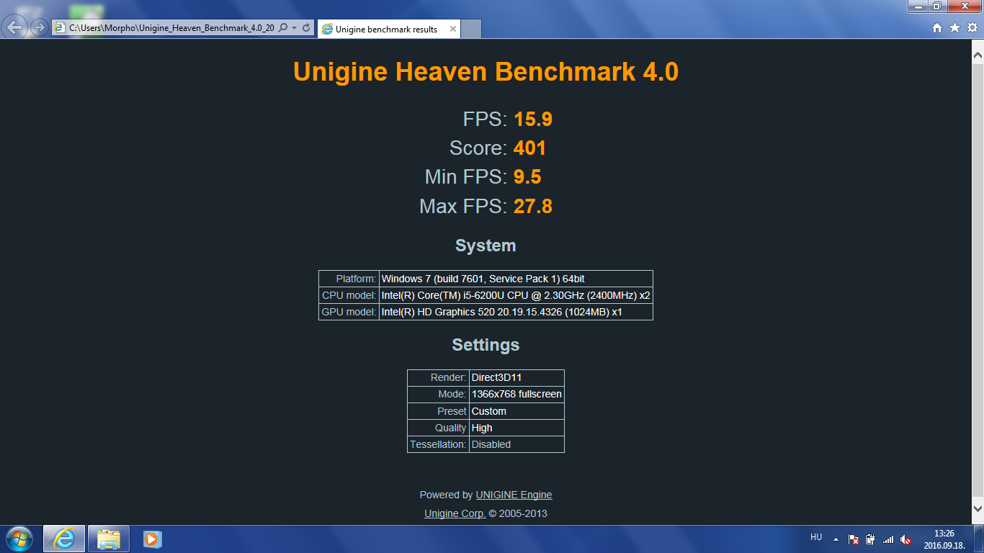Screen dimensions: 984x553
Task: Launch Windows Media Player from taskbar
Action: (x=153, y=539)
